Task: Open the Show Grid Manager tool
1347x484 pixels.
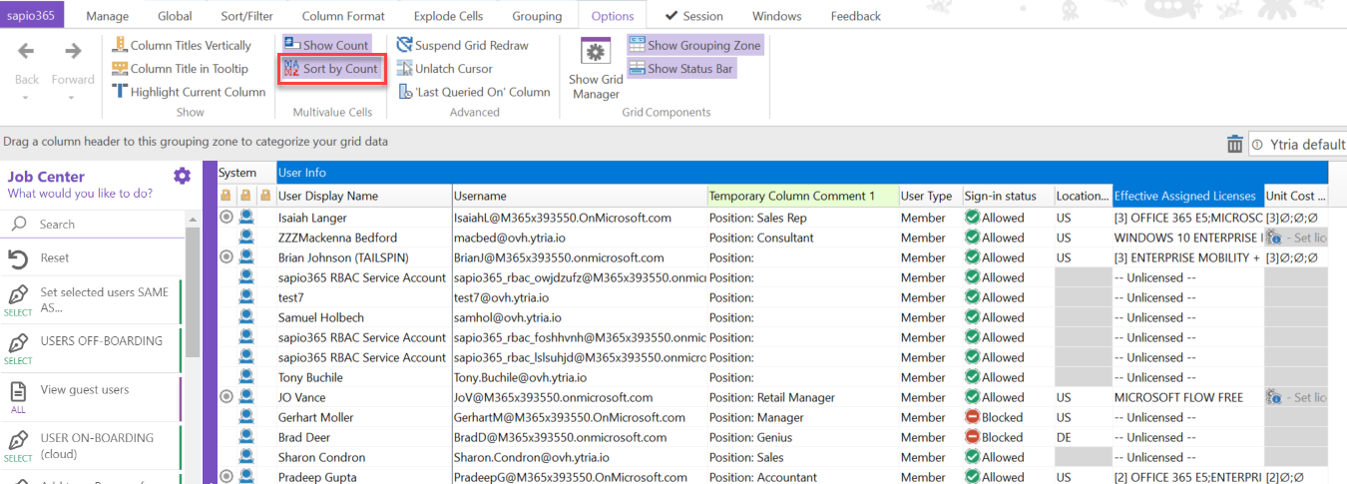Action: (x=596, y=68)
